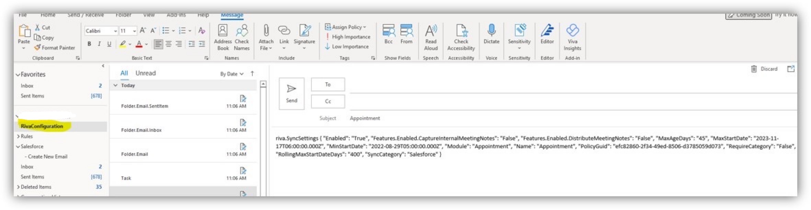Filter to Unread messages
This screenshot has width=811, height=210.
[x=146, y=73]
